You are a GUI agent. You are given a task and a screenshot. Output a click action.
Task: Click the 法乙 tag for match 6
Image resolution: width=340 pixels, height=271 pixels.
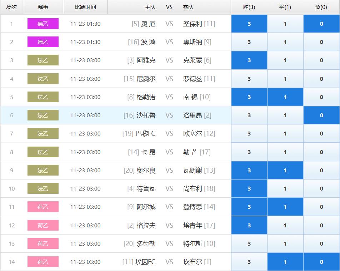pos(43,115)
